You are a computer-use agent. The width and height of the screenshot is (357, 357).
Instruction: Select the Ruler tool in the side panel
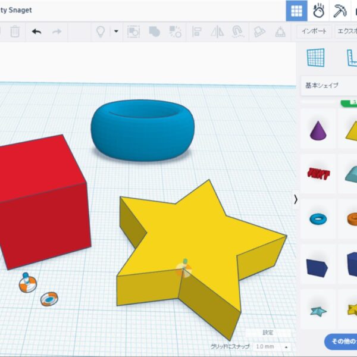point(352,58)
